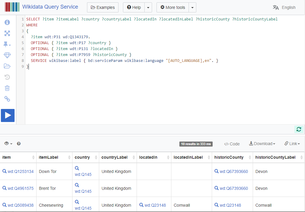Click the restore history icon
Screen dimensions: 305x212
pos(7,77)
